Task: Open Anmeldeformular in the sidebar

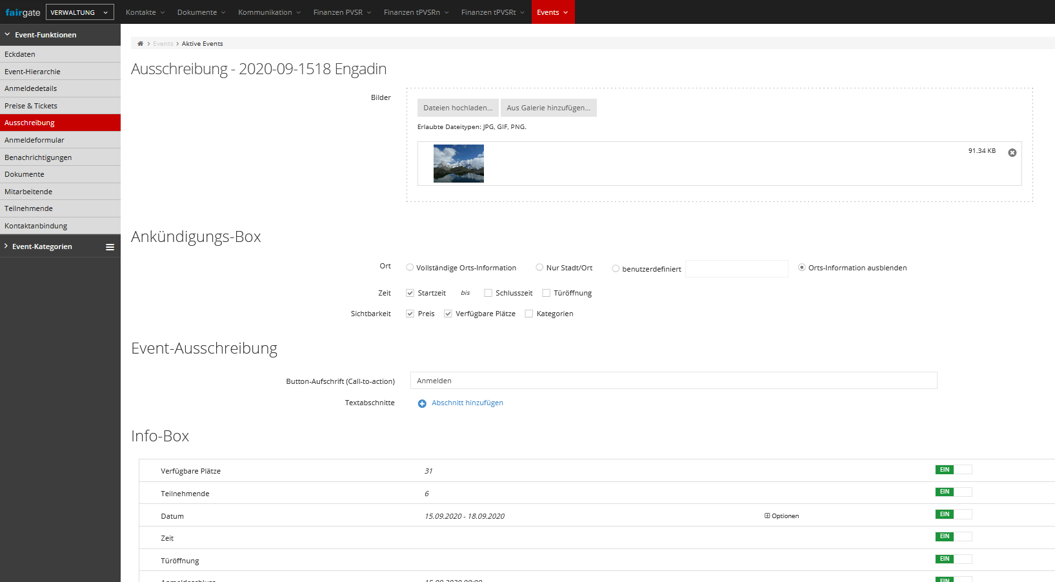Action: pos(35,140)
